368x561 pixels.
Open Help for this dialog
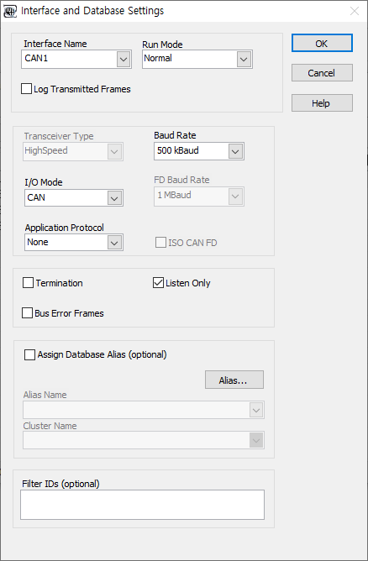pos(322,103)
